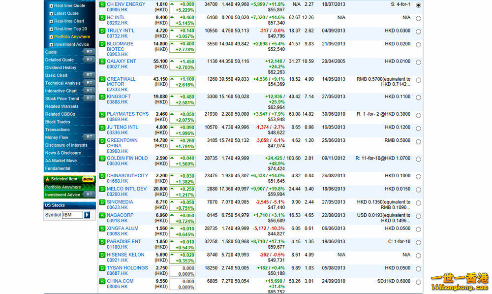Expand the yellow Portfolio Anywhere sidebar item
This screenshot has width=492, height=294.
pyautogui.click(x=51, y=37)
